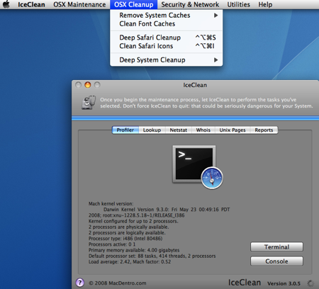319x289 pixels.
Task: Switch to the Whois tab
Action: point(203,130)
